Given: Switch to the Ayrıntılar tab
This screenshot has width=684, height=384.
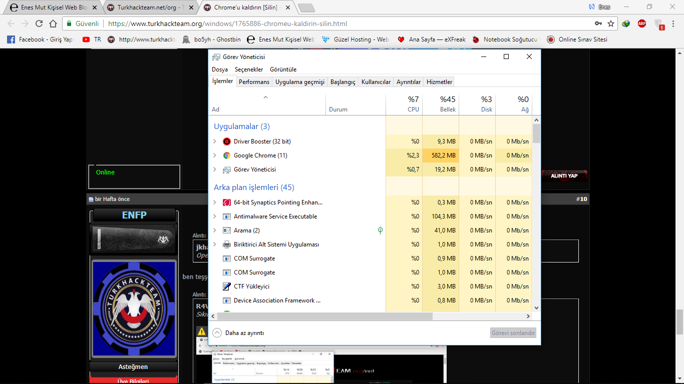Looking at the screenshot, I should click(x=409, y=82).
